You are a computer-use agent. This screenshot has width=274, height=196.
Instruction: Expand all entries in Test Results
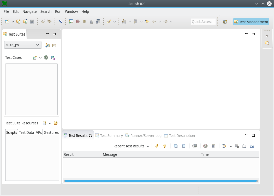point(176,146)
